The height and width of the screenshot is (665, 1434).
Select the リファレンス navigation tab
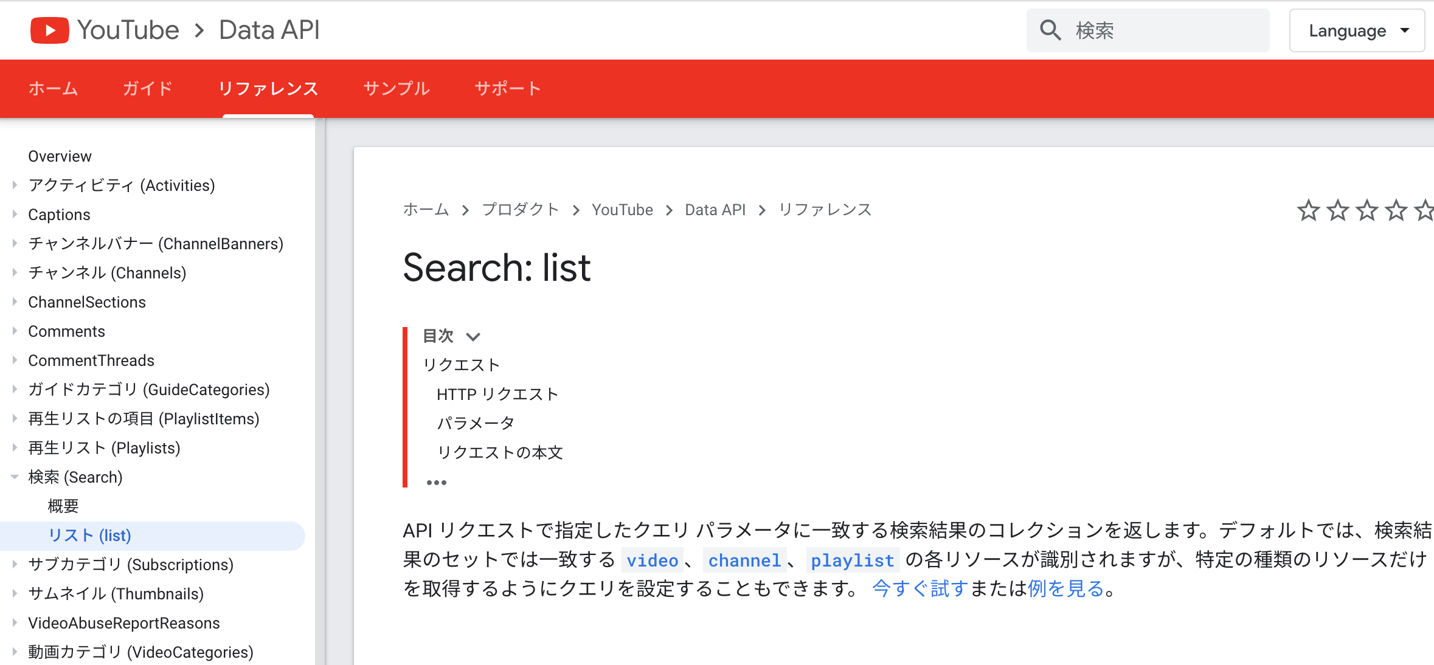(269, 89)
